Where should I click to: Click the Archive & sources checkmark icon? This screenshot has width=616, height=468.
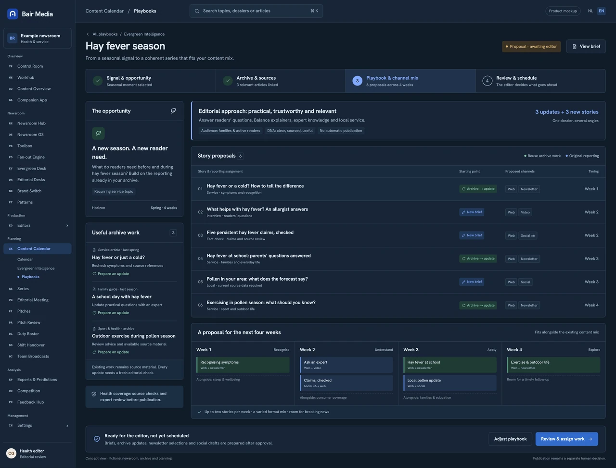click(228, 81)
